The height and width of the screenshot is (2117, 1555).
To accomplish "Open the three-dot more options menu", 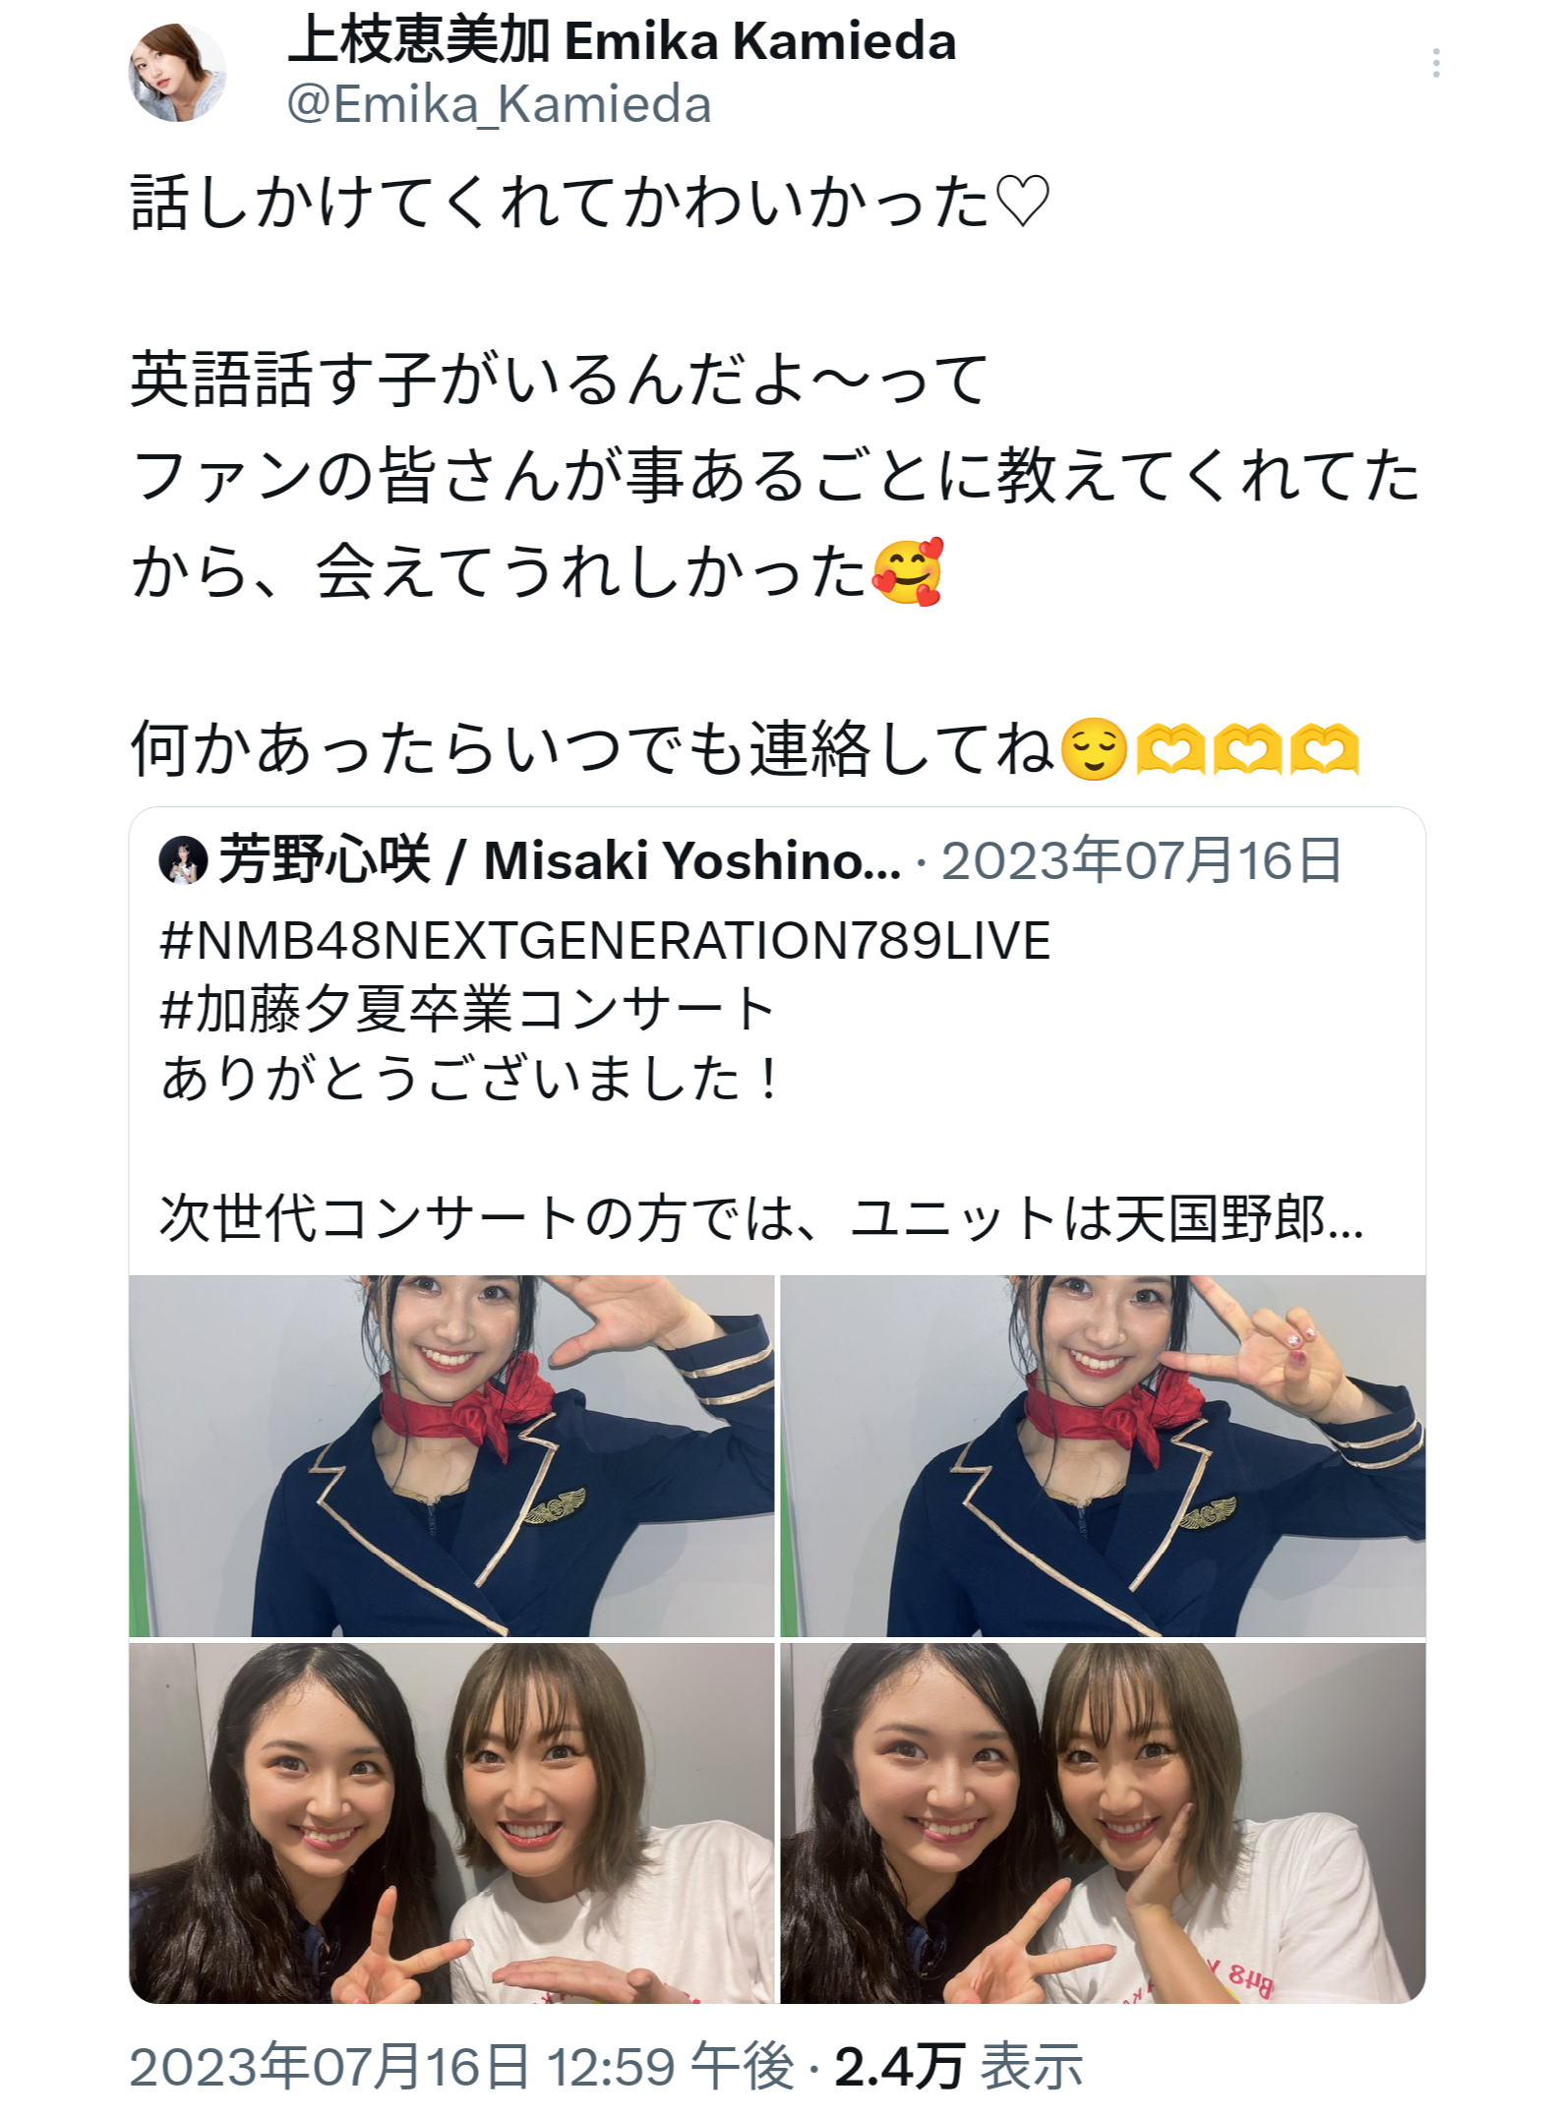I will pyautogui.click(x=1435, y=63).
